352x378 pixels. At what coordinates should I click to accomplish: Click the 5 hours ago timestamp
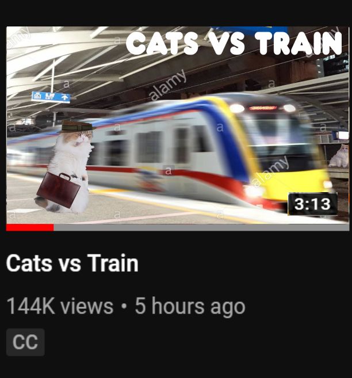point(190,306)
